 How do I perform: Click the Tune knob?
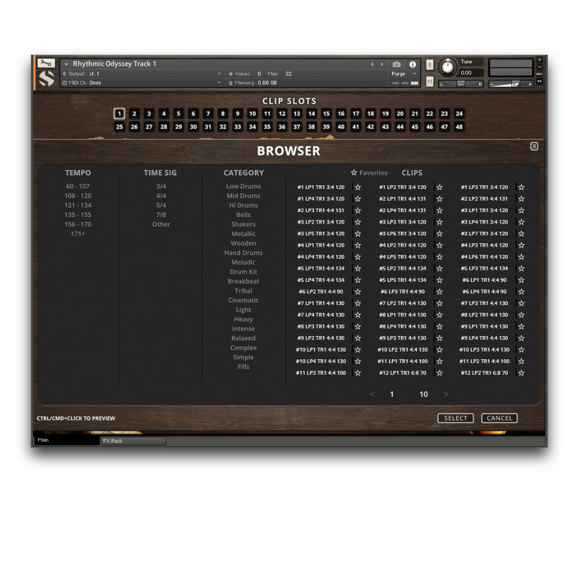click(448, 67)
